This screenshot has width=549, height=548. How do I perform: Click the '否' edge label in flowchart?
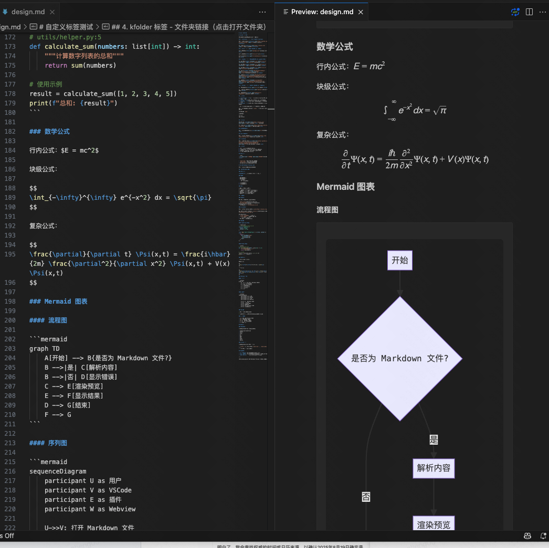coord(366,497)
